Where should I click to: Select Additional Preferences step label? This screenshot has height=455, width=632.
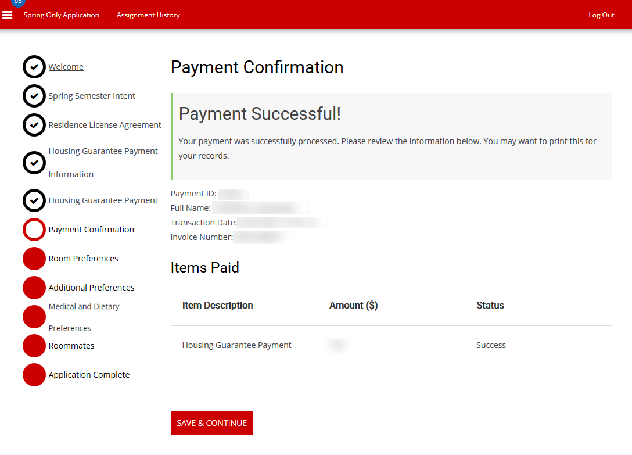point(91,288)
